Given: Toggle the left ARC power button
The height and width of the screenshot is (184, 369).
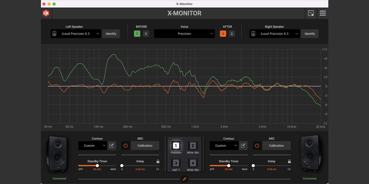Looking at the screenshot, I should pos(126,145).
